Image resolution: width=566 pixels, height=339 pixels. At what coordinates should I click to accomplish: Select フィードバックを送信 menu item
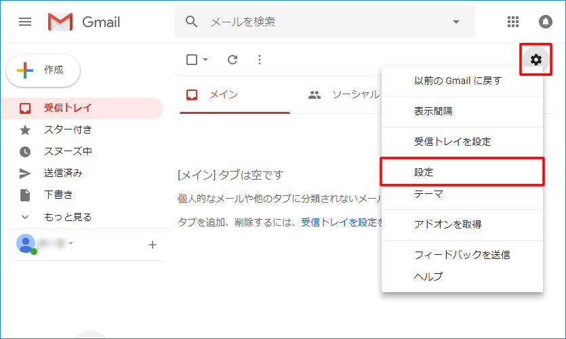coord(462,255)
